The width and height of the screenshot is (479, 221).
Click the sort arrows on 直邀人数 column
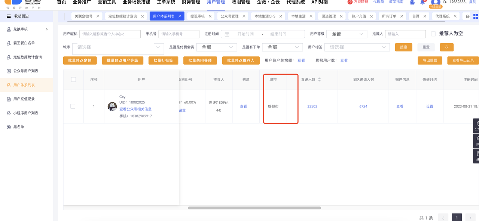point(319,80)
